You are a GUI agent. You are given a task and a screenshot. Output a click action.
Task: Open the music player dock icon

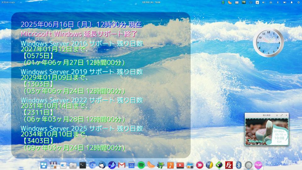pos(170,165)
